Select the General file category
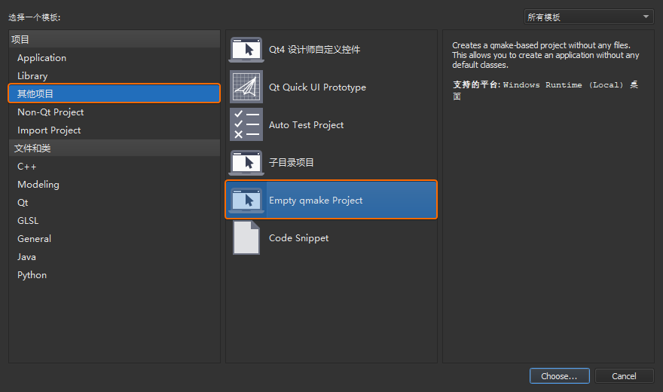 [x=35, y=239]
